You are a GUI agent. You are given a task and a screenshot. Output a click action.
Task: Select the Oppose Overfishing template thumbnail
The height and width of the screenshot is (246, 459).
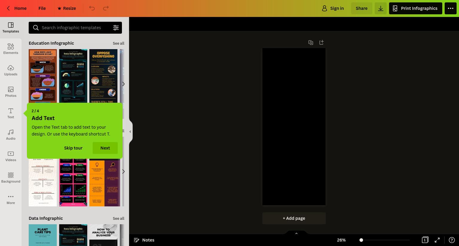click(x=103, y=76)
